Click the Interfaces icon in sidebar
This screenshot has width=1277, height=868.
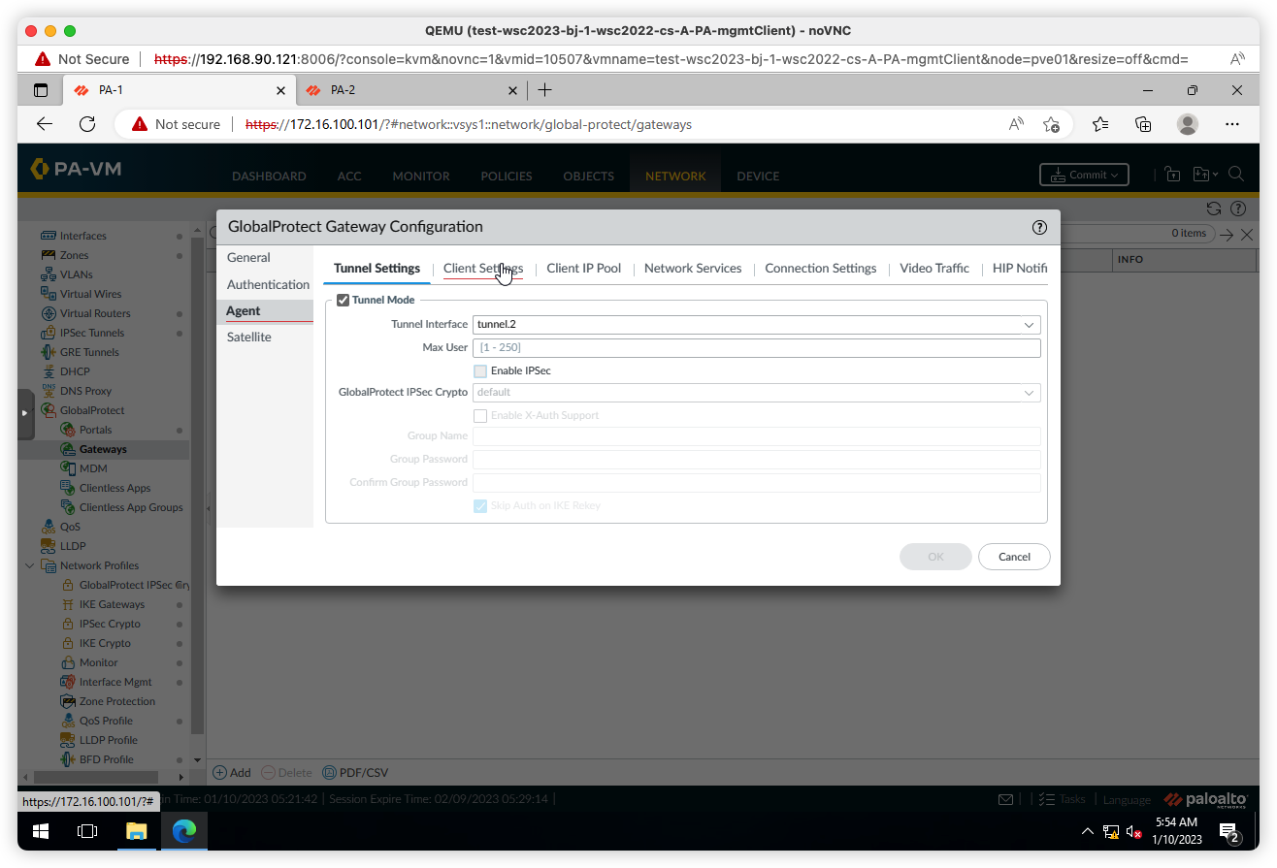(49, 236)
